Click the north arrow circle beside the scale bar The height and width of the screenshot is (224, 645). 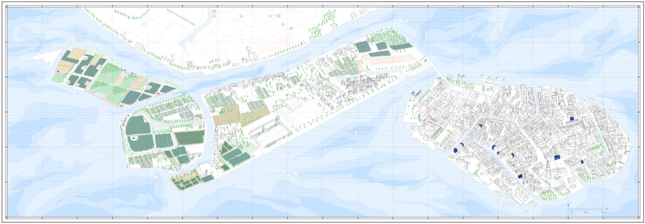(607, 209)
